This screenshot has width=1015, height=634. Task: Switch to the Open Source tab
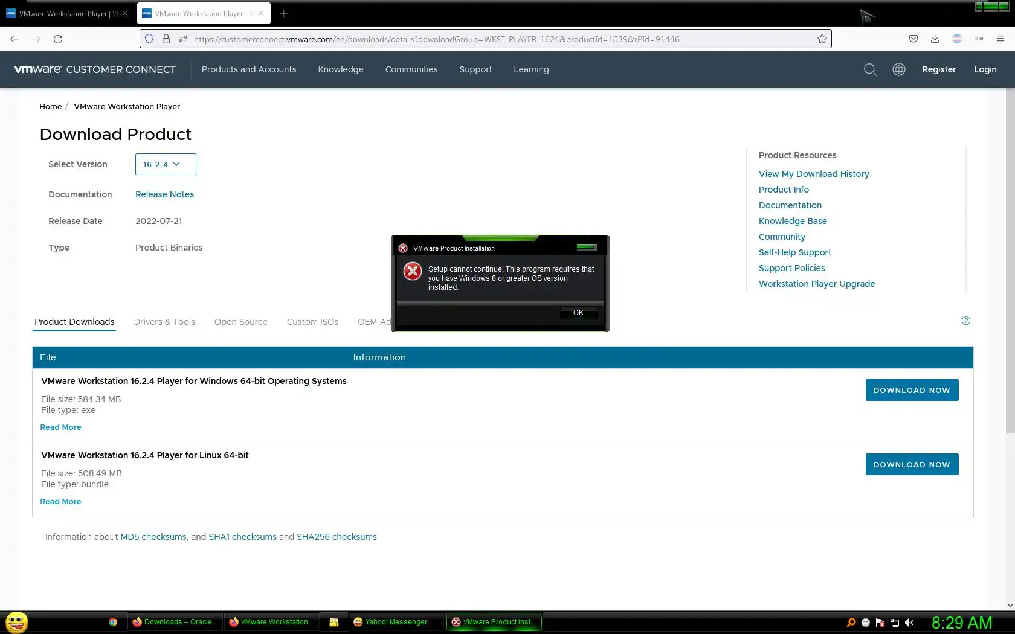point(241,322)
